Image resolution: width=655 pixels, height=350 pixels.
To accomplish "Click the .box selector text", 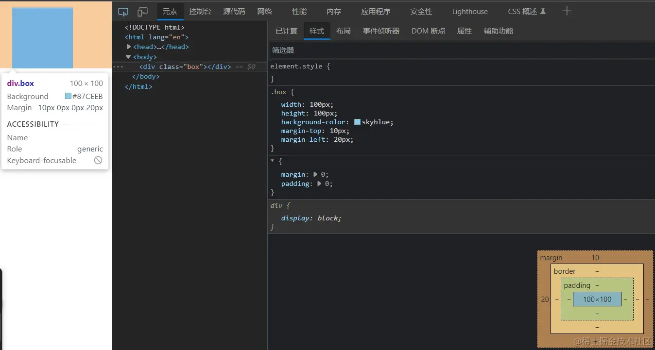I will (278, 92).
